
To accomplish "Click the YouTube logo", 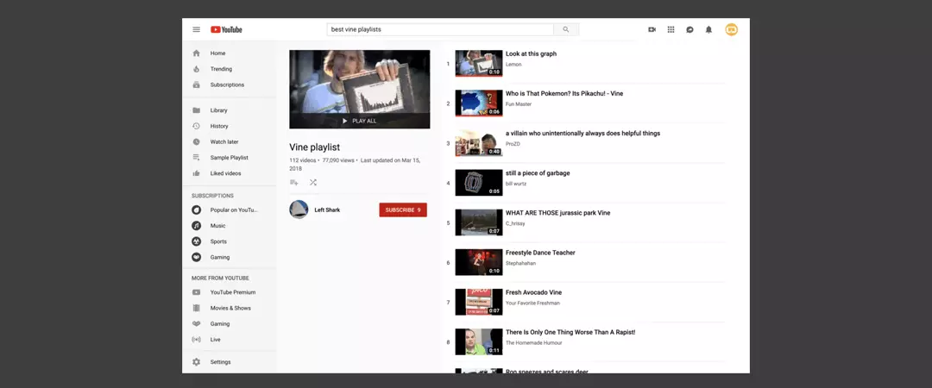I will pyautogui.click(x=226, y=29).
